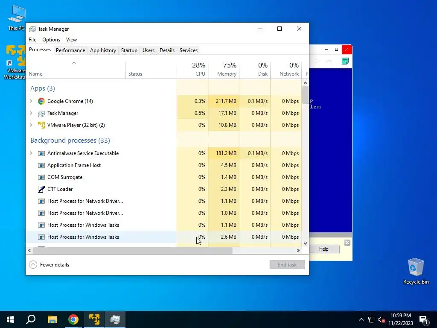The height and width of the screenshot is (328, 437).
Task: Sort processes by Disk column
Action: pyautogui.click(x=255, y=70)
